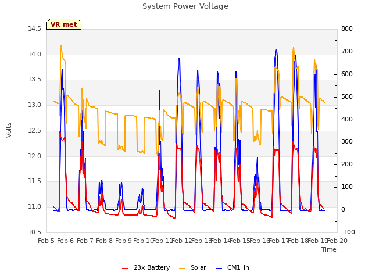Click the Time x-axis title
The height and width of the screenshot is (279, 372).
click(x=329, y=249)
